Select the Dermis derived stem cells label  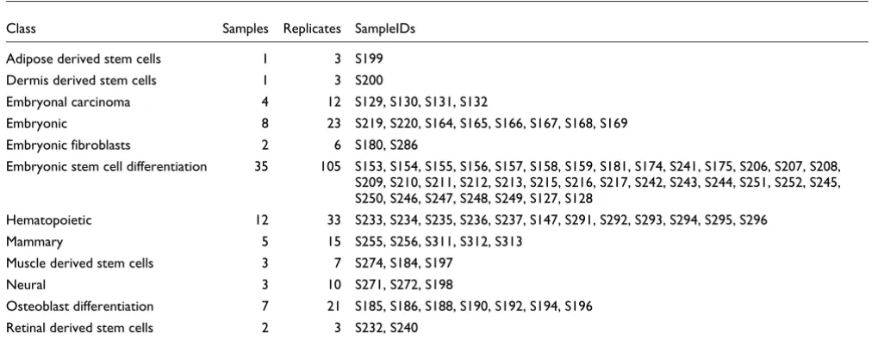(81, 80)
